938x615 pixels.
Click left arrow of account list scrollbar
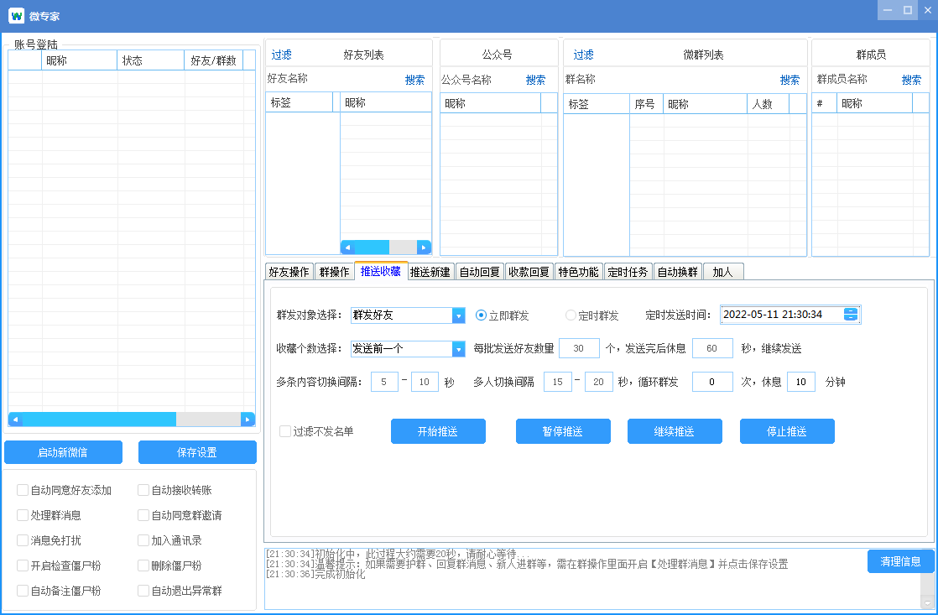coord(15,419)
